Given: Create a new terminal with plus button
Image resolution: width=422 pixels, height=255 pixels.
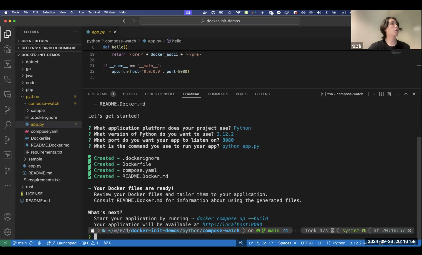Looking at the screenshot, I should point(369,94).
